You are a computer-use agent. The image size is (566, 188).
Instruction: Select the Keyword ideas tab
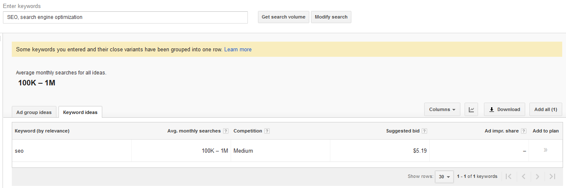[x=80, y=112]
